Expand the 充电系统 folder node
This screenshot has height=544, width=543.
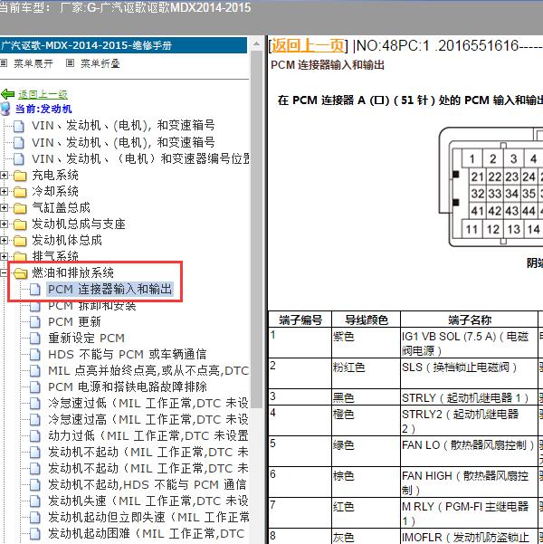point(4,176)
